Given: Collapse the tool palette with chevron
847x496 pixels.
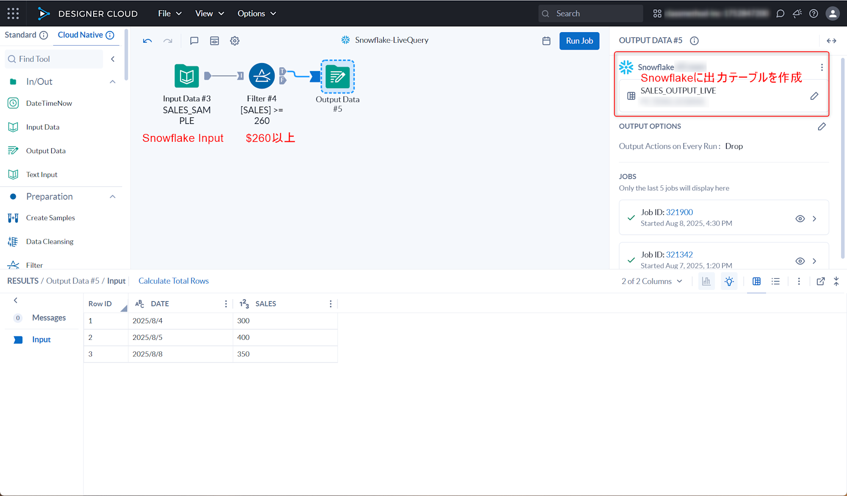Looking at the screenshot, I should click(113, 59).
